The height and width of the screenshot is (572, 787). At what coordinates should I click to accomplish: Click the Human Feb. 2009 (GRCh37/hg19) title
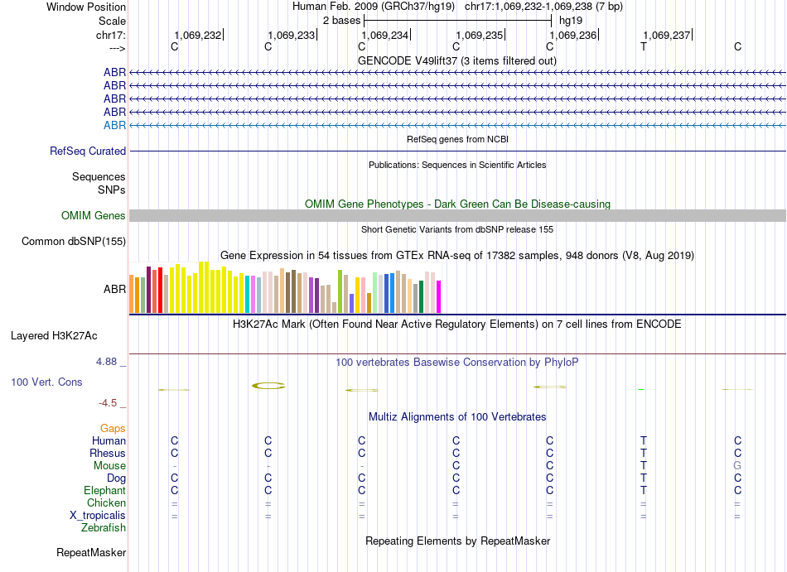[x=374, y=7]
